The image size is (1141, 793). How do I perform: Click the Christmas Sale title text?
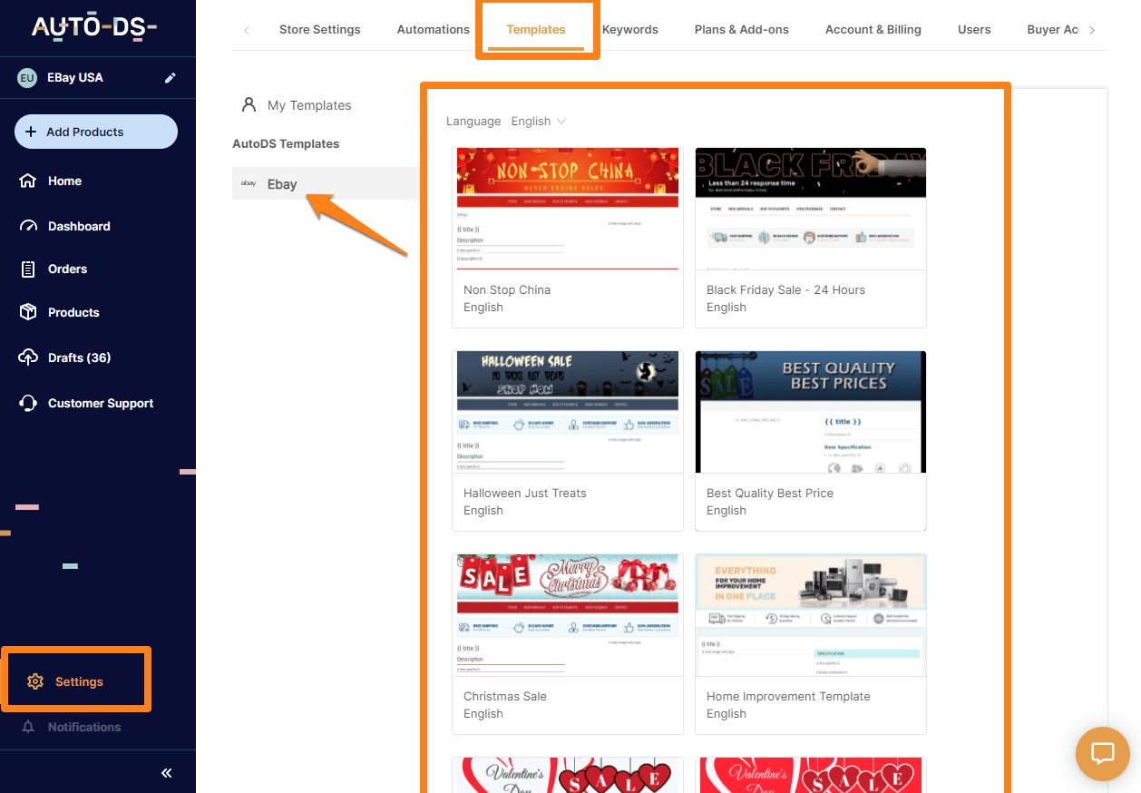pos(505,697)
